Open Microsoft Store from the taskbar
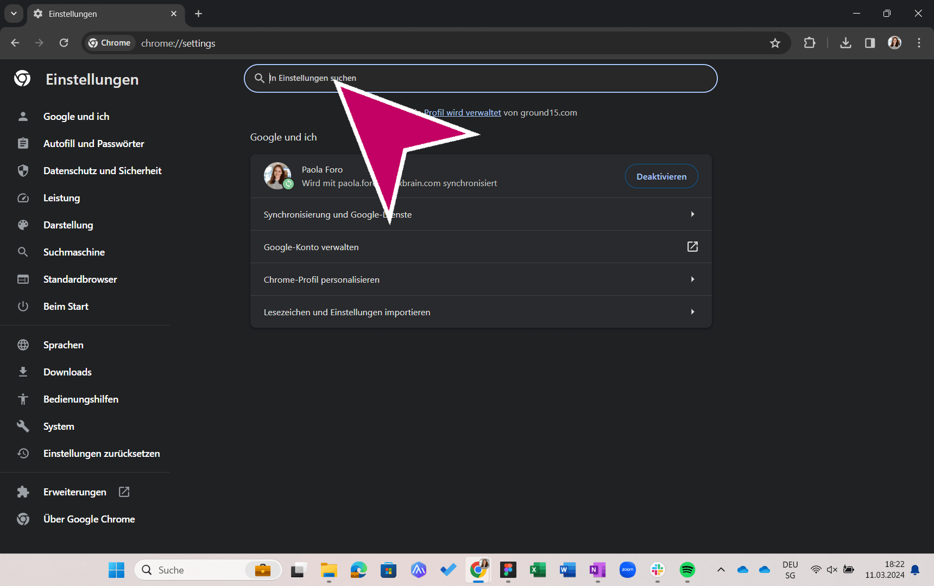 (388, 570)
